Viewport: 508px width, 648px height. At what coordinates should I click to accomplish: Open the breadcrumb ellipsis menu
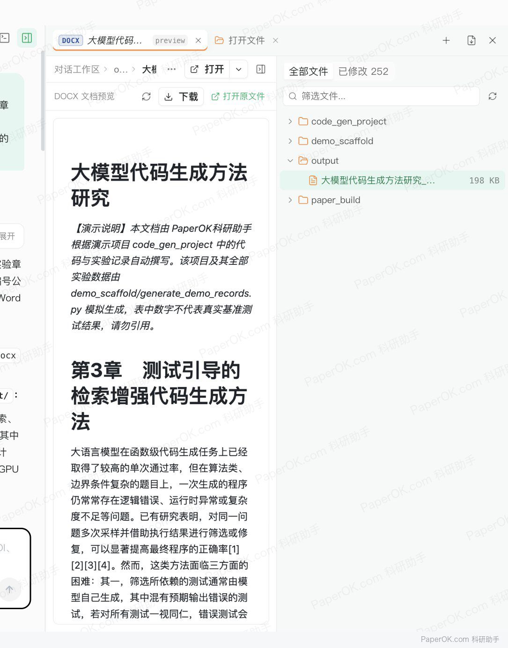172,69
